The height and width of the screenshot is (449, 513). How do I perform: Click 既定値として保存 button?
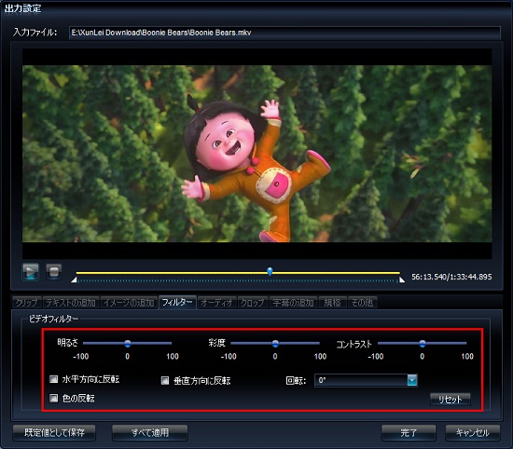pos(54,432)
